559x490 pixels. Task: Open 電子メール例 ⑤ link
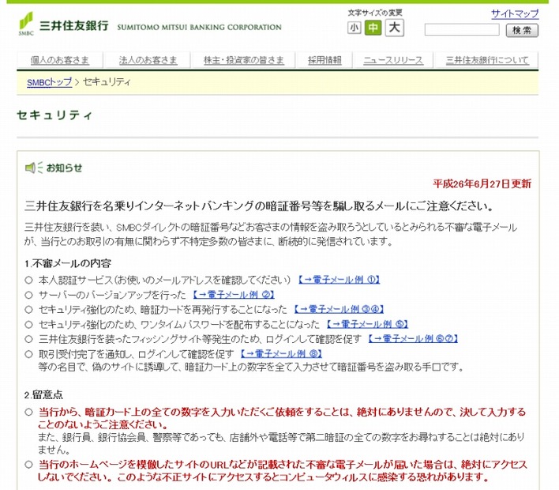point(367,324)
